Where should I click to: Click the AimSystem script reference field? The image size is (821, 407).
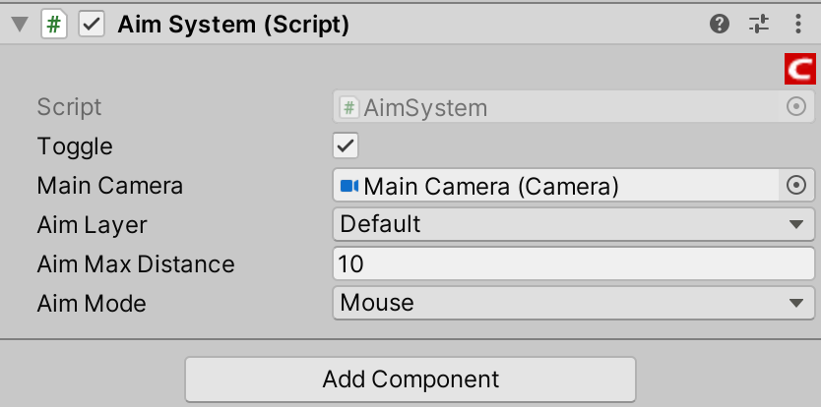(x=573, y=107)
